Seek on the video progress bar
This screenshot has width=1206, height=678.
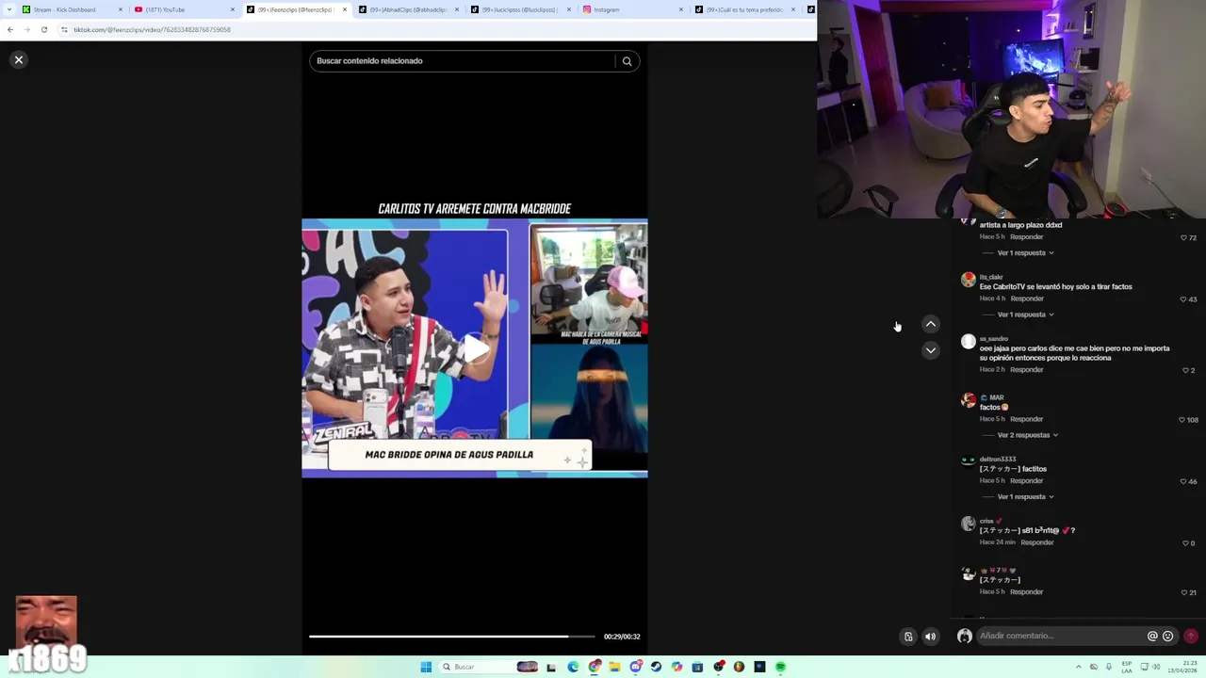pos(452,637)
